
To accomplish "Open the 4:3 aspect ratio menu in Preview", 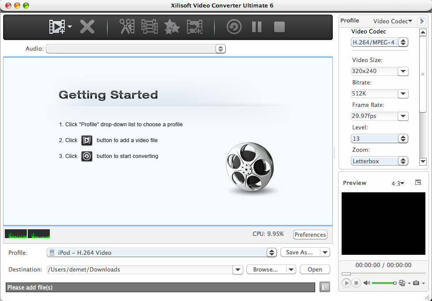I will point(398,184).
